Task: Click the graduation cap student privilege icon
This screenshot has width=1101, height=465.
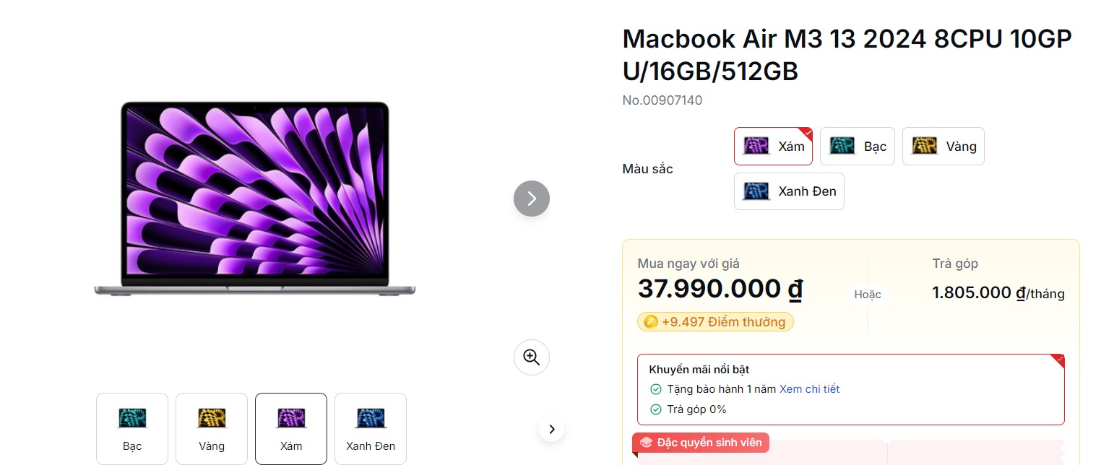Action: pos(647,443)
